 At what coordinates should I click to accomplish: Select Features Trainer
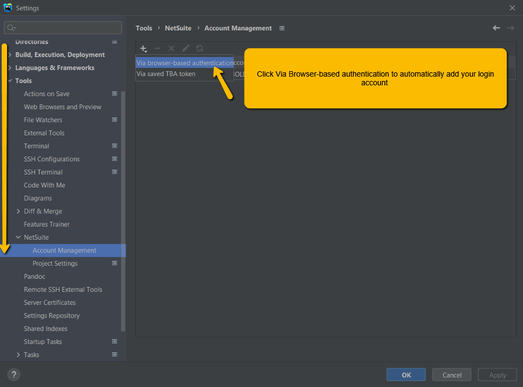point(47,224)
